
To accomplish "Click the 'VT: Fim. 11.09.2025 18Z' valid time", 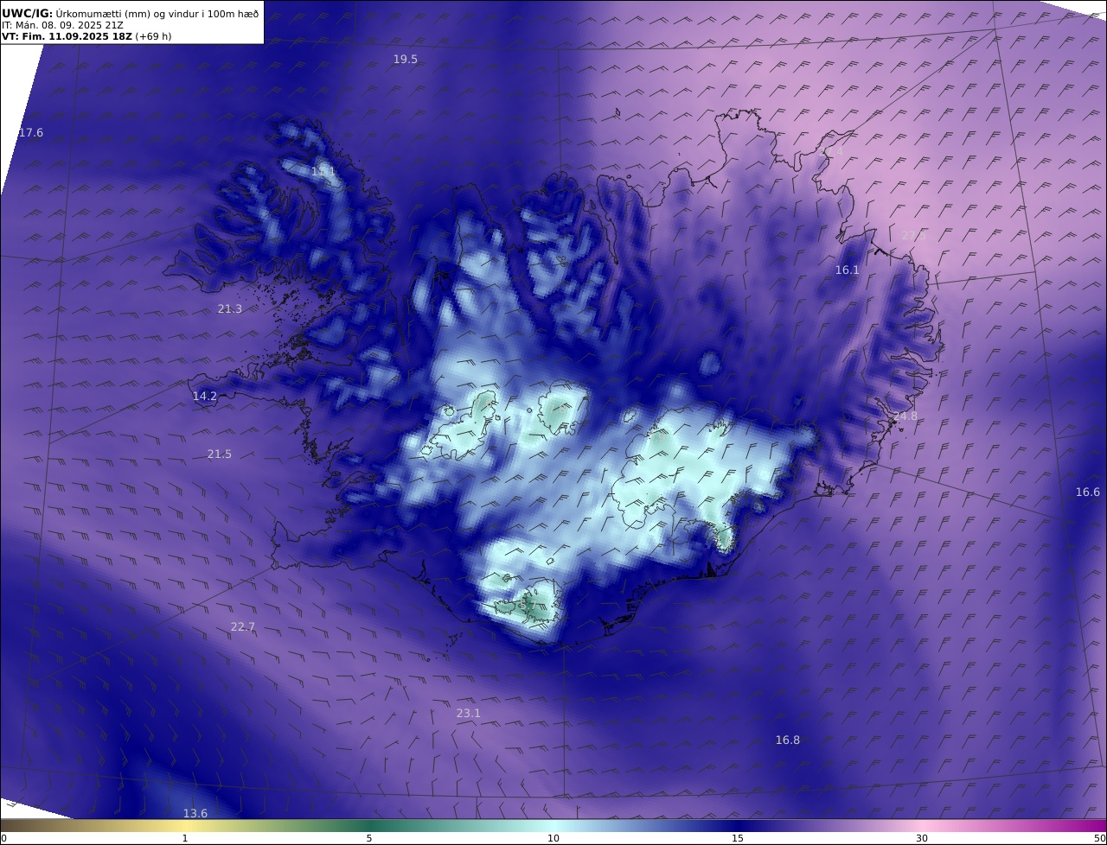I will point(67,36).
